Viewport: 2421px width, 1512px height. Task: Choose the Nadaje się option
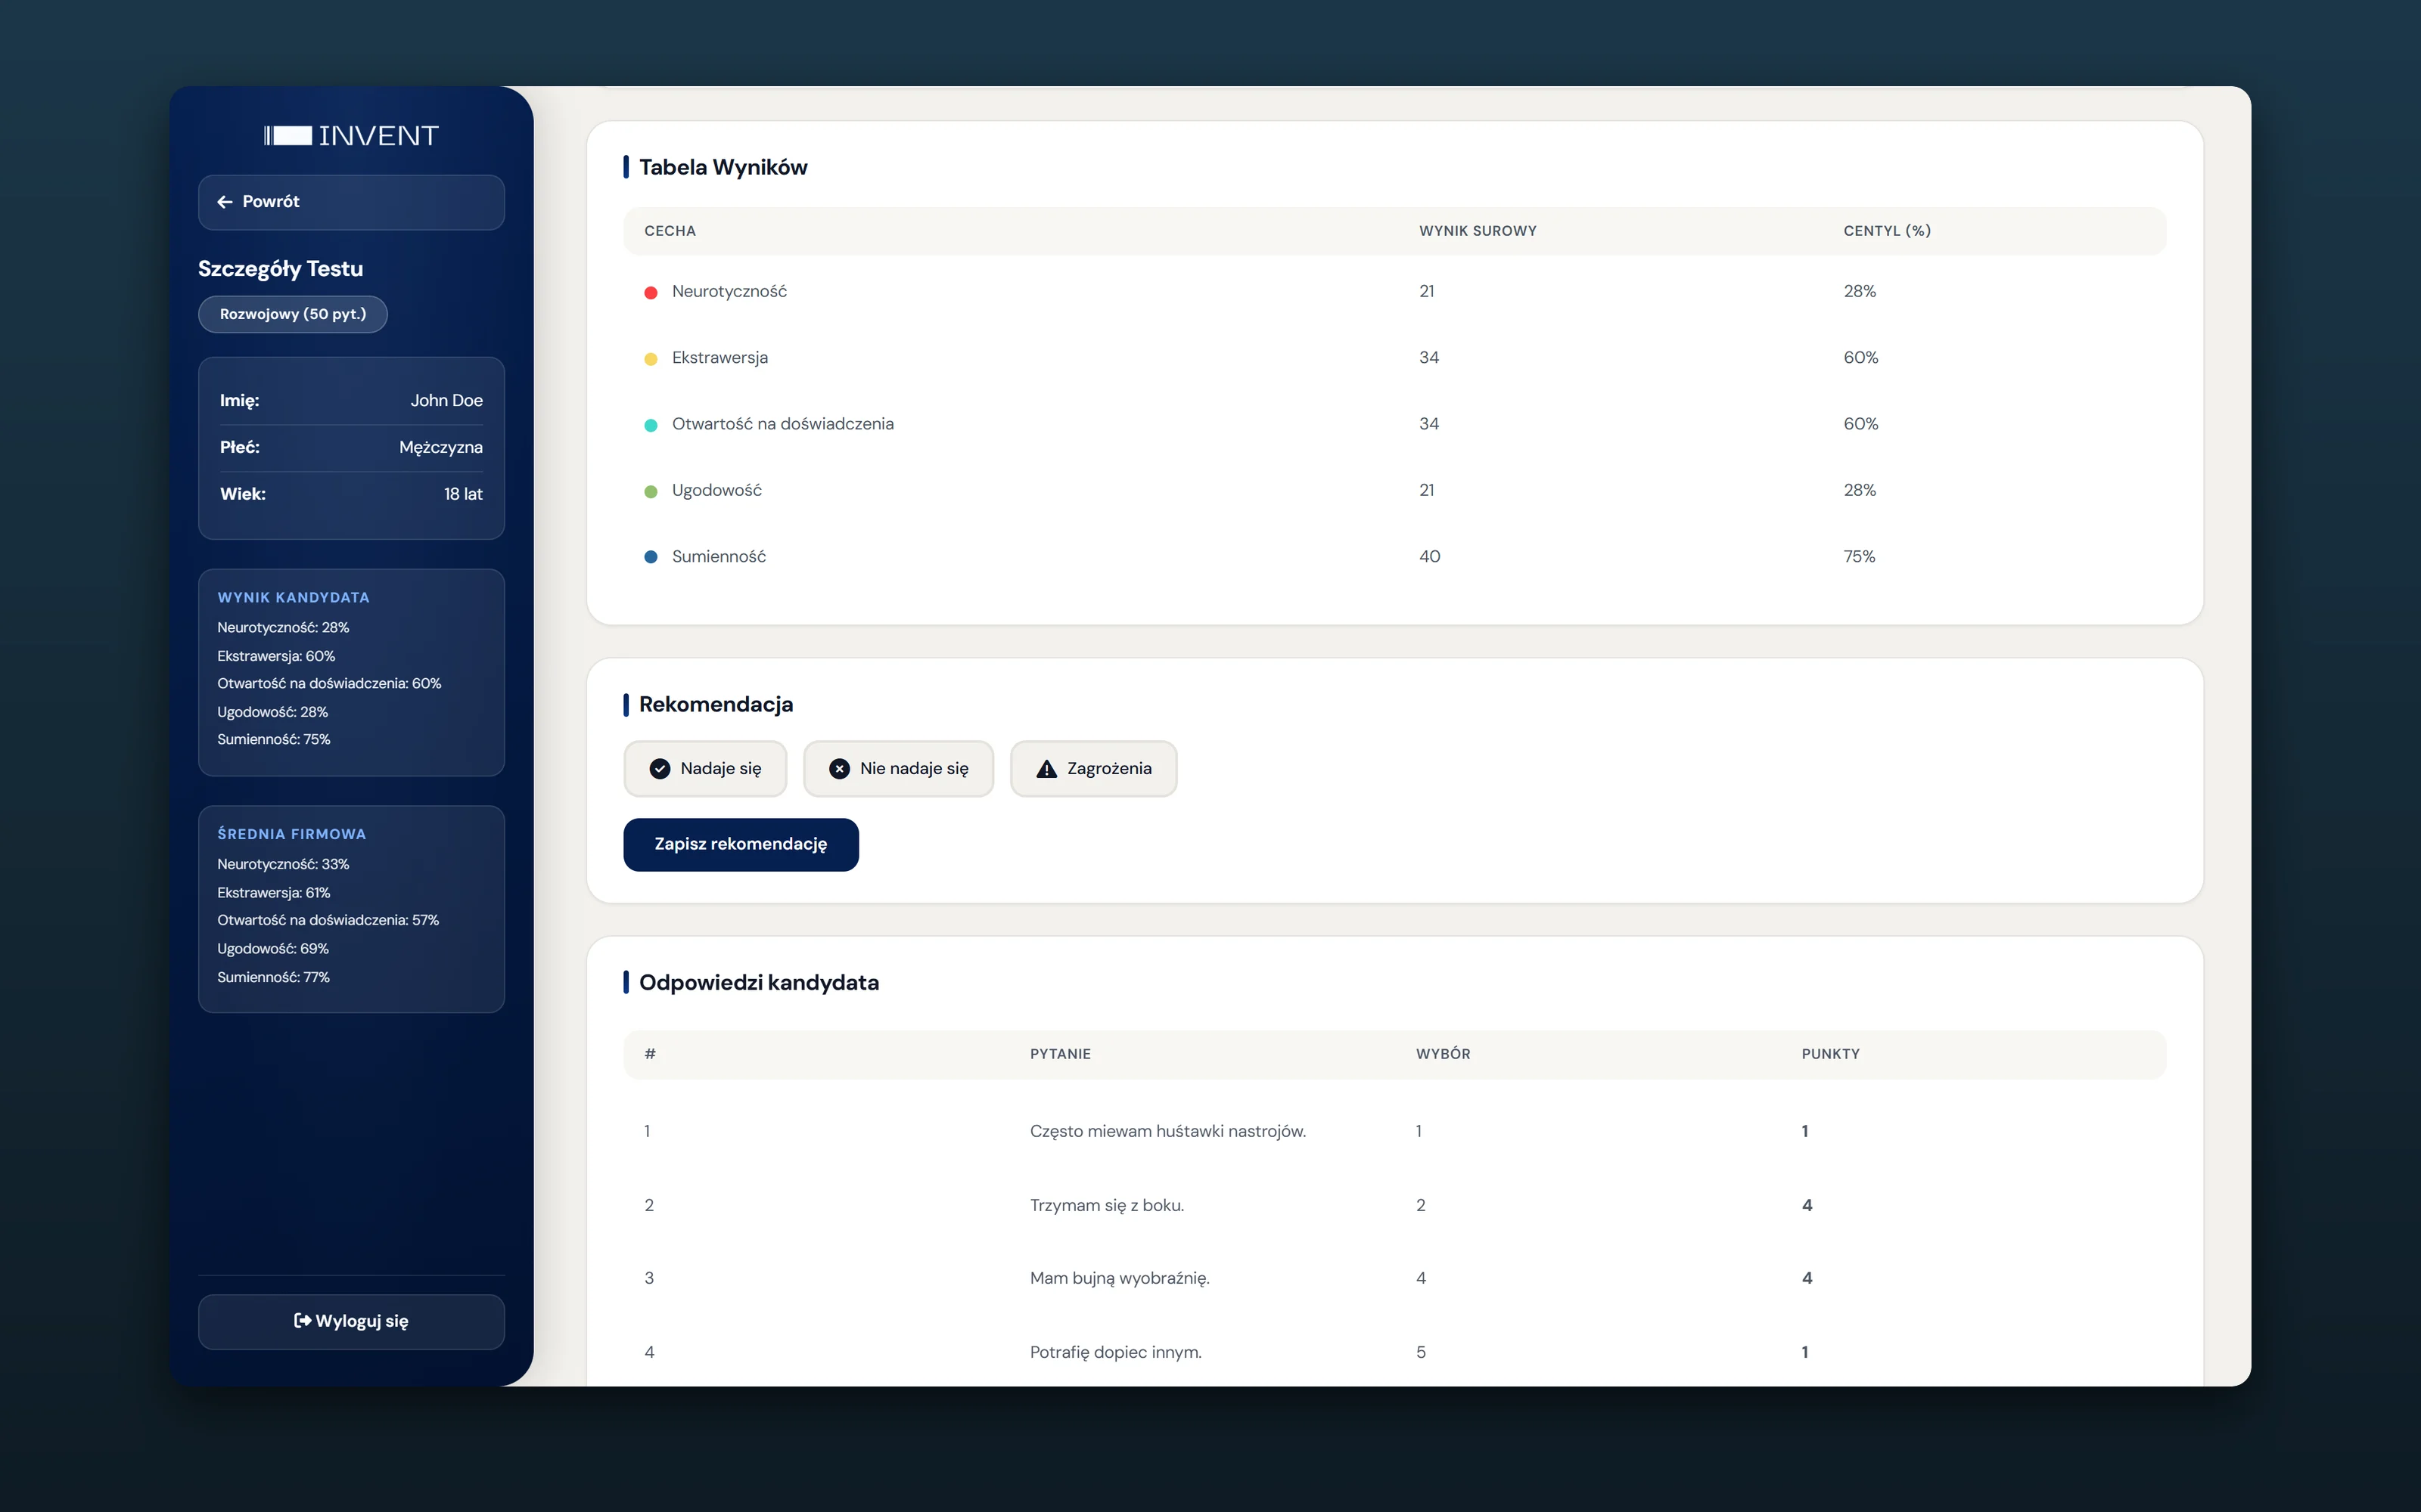[x=705, y=768]
